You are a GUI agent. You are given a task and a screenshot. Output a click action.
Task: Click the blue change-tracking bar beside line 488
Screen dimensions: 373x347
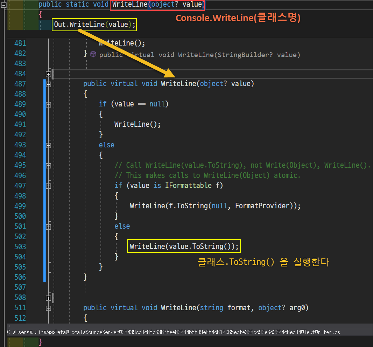[x=44, y=94]
